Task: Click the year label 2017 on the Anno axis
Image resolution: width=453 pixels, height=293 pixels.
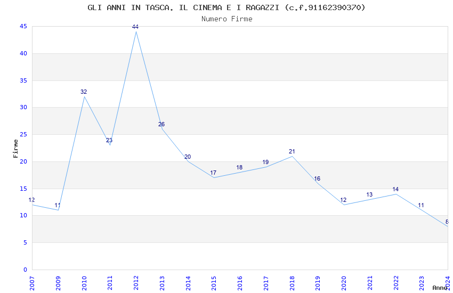Action: tap(266, 283)
